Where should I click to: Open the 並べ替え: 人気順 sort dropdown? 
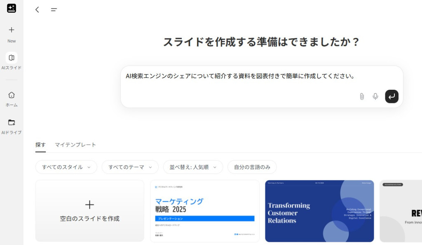click(193, 167)
